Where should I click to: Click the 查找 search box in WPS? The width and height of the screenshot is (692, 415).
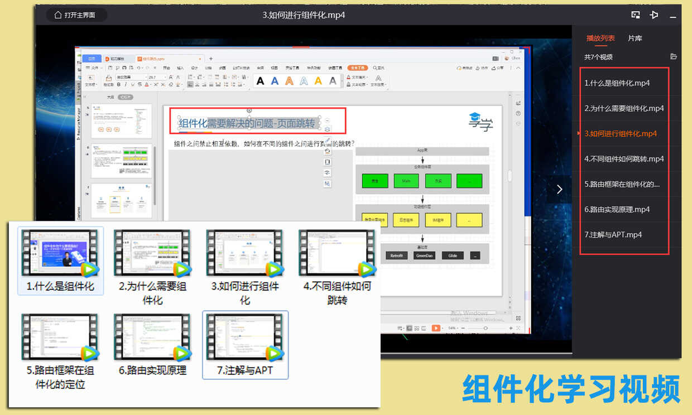tap(378, 67)
